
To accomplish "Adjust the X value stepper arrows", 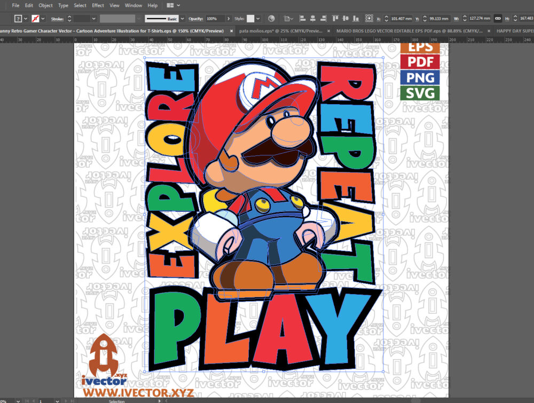I will 386,19.
